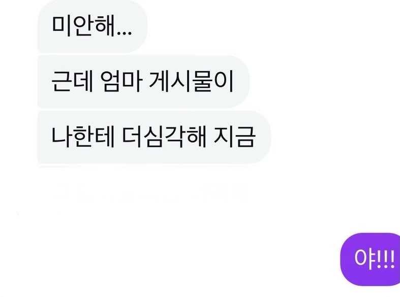
Task: Select the '미안해...' message bubble
Action: [x=93, y=26]
